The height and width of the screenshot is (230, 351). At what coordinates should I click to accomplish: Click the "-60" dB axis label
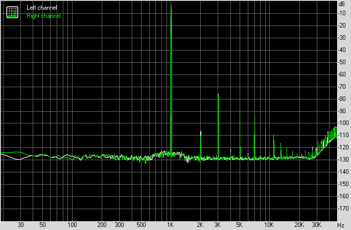pyautogui.click(x=342, y=74)
